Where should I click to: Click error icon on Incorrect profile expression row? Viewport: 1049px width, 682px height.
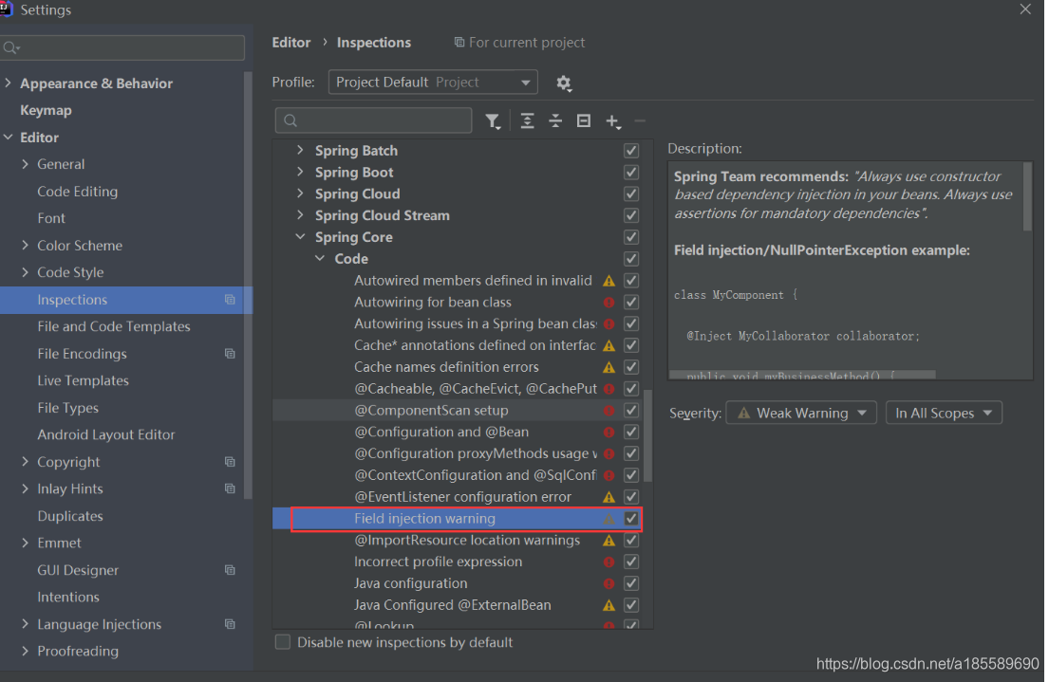pos(609,562)
